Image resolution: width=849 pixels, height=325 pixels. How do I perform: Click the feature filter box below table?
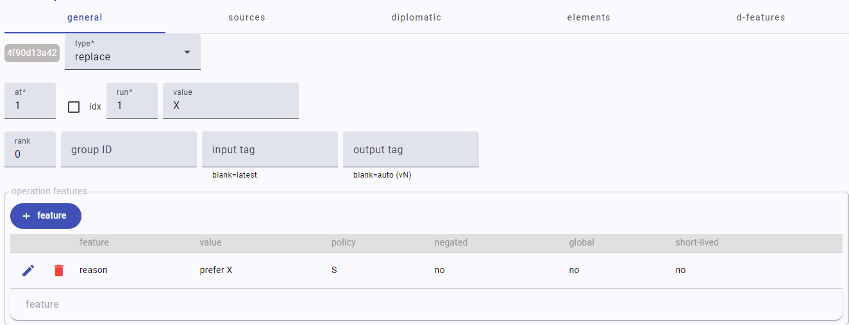pos(426,304)
